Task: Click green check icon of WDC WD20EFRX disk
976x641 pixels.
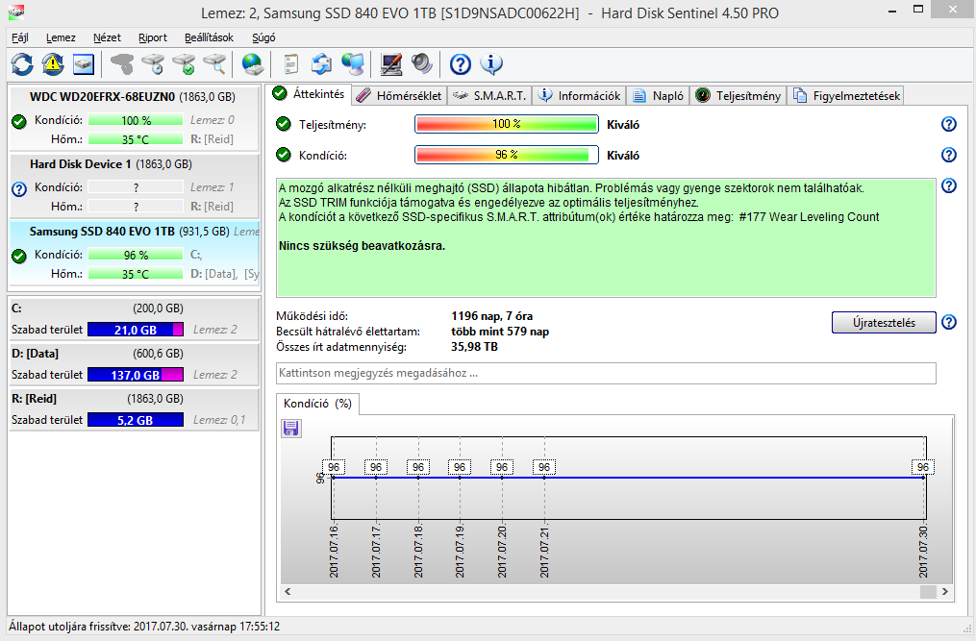Action: tap(19, 121)
